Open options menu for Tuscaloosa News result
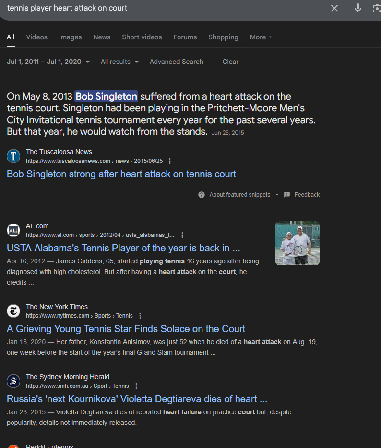 point(170,161)
